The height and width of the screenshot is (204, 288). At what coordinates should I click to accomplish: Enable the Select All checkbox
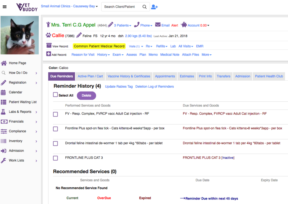click(x=55, y=95)
